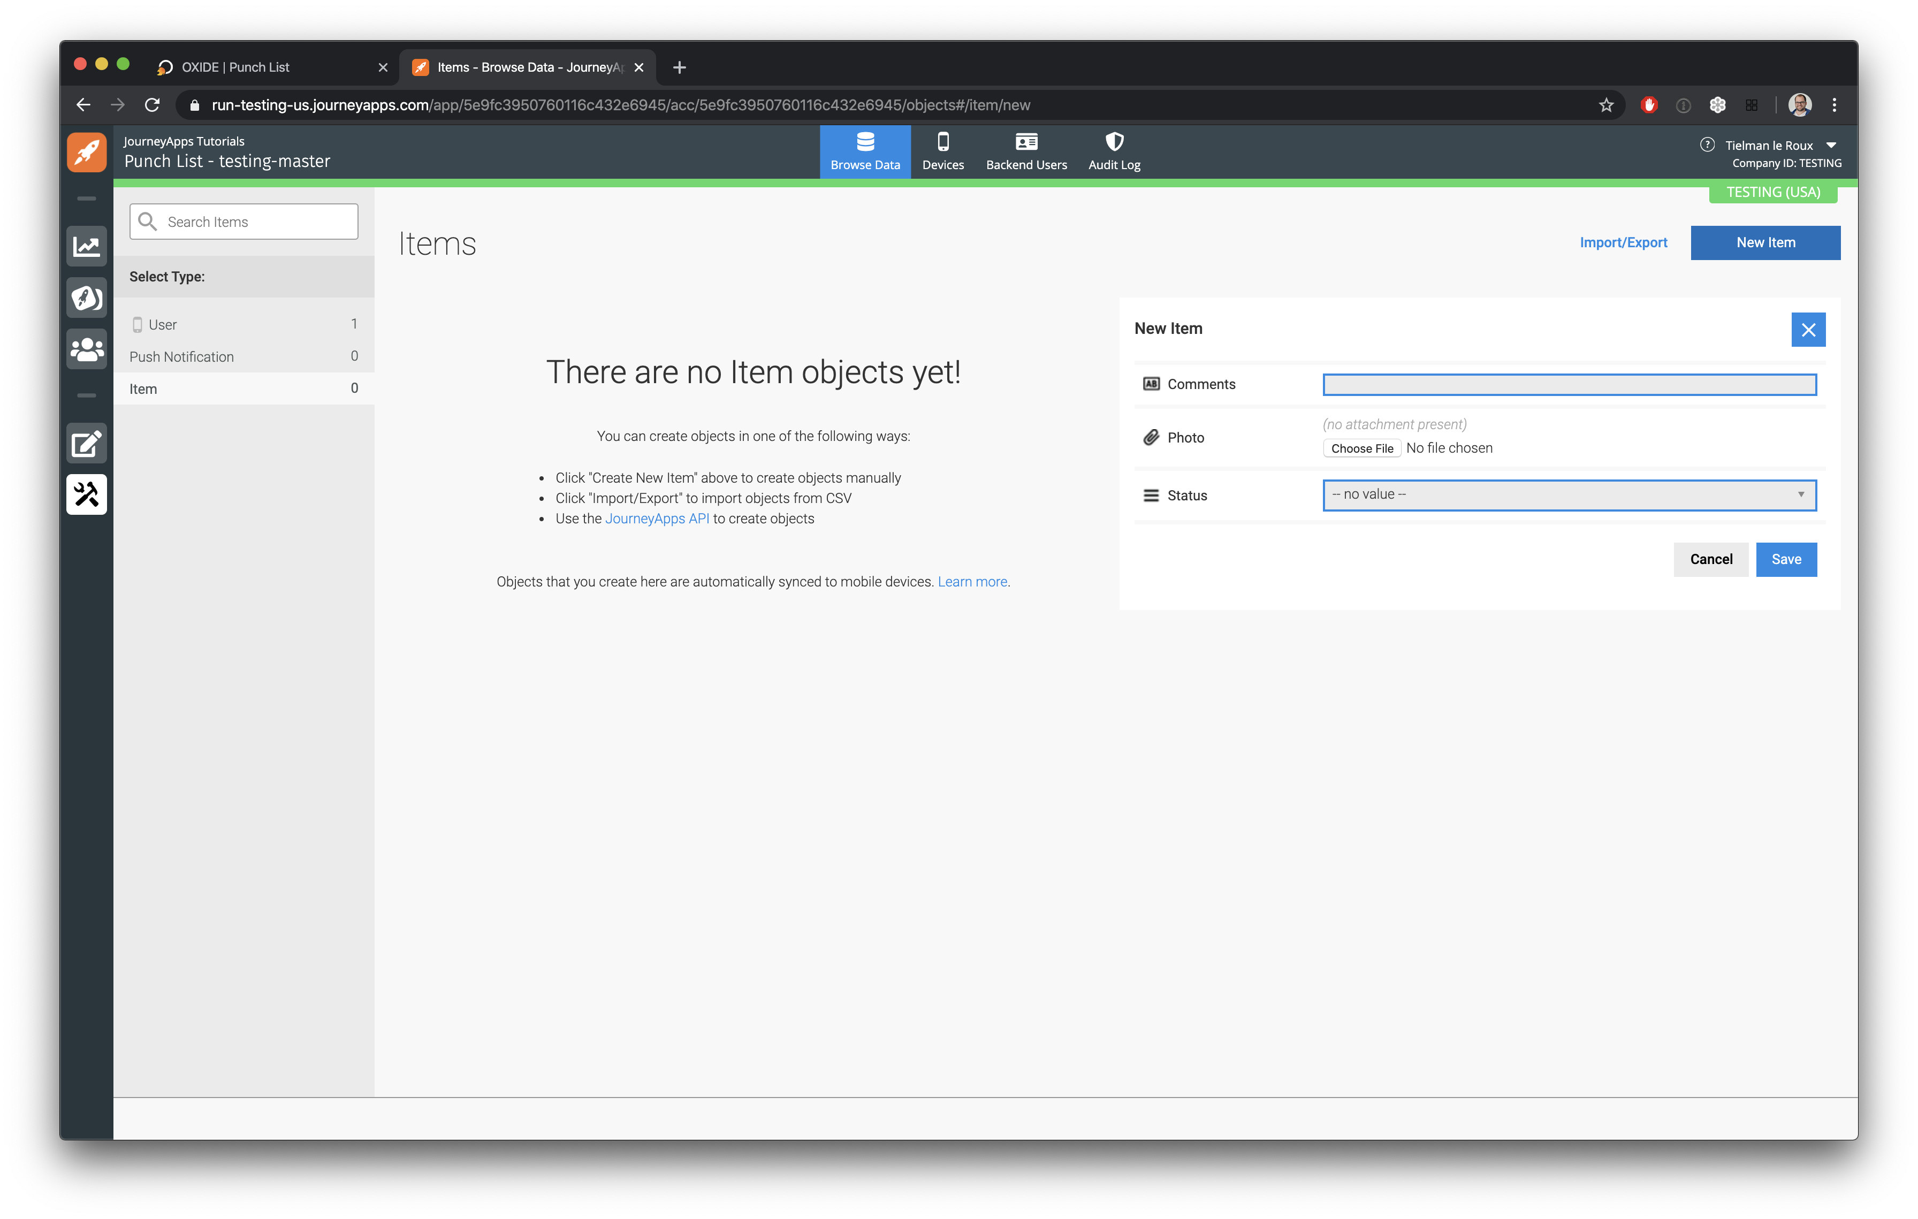
Task: Open the rocket deploy sidebar icon
Action: (86, 298)
